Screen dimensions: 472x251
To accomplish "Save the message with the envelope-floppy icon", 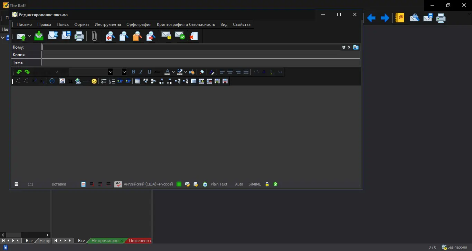I will [66, 36].
